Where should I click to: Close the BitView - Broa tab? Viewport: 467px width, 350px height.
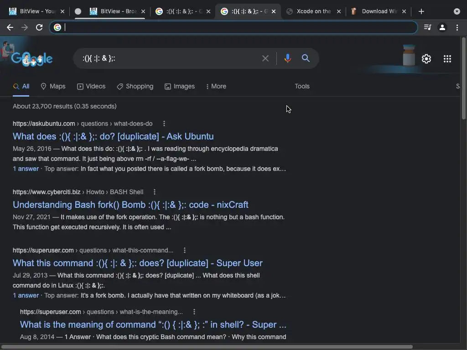pos(143,11)
